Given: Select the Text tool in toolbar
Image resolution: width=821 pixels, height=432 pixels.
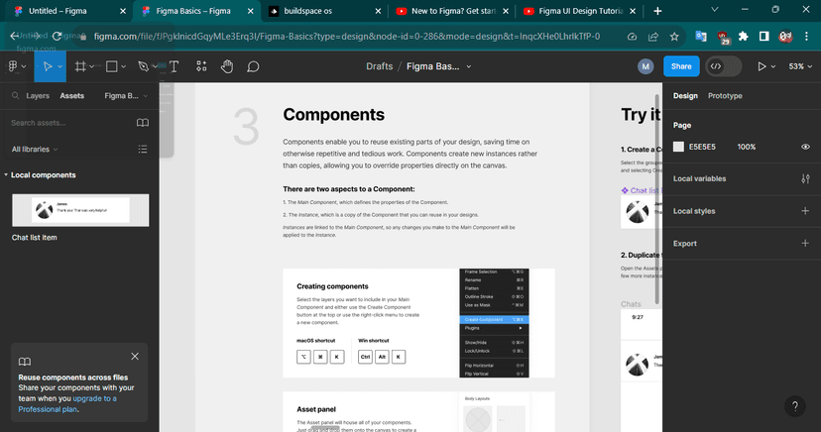Looking at the screenshot, I should (175, 66).
